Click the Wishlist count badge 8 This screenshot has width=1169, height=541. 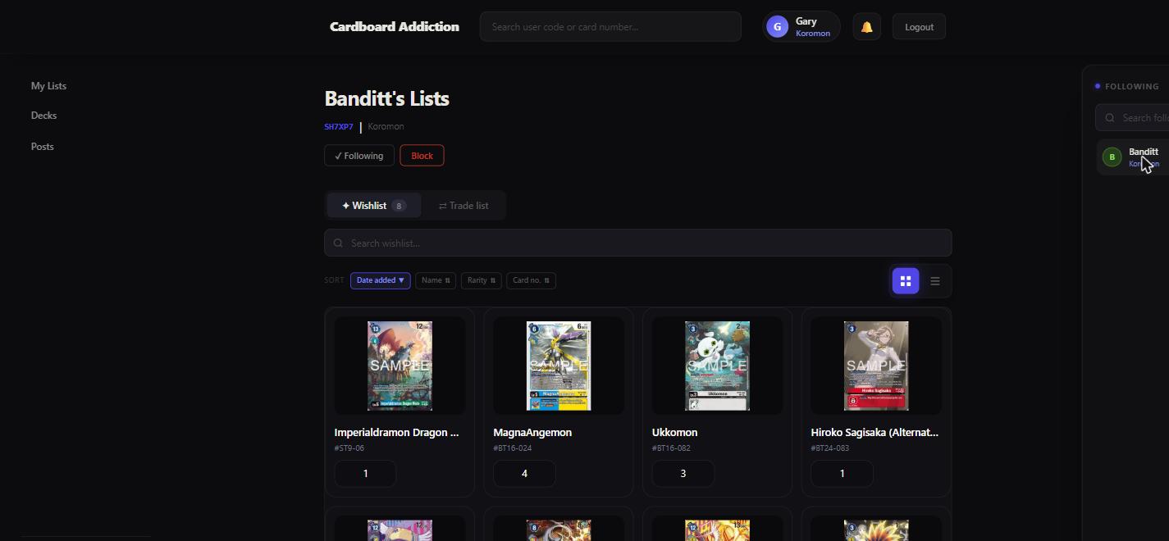tap(400, 206)
